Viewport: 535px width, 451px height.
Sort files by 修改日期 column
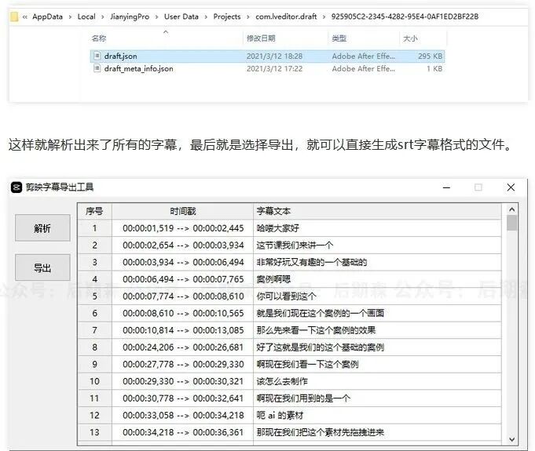[261, 38]
